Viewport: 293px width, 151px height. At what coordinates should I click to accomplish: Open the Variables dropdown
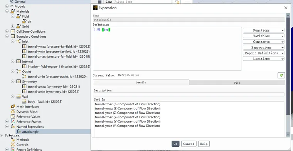[263, 36]
